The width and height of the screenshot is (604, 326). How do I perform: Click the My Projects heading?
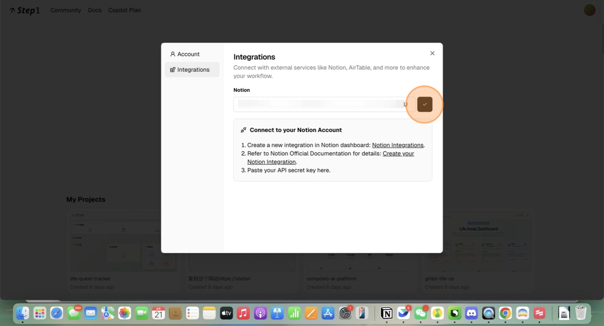tap(86, 199)
